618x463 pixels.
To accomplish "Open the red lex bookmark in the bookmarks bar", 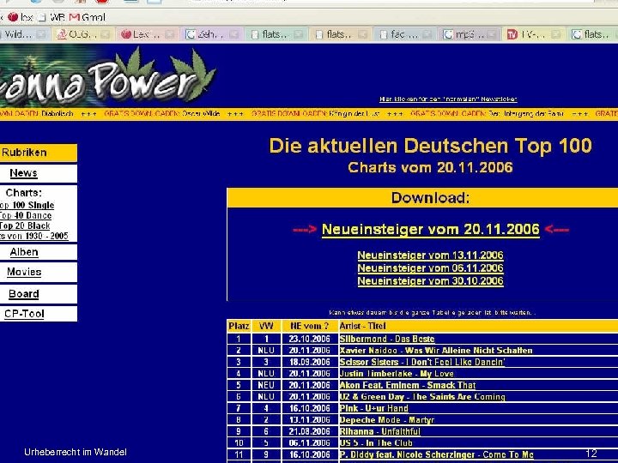I will click(x=20, y=17).
